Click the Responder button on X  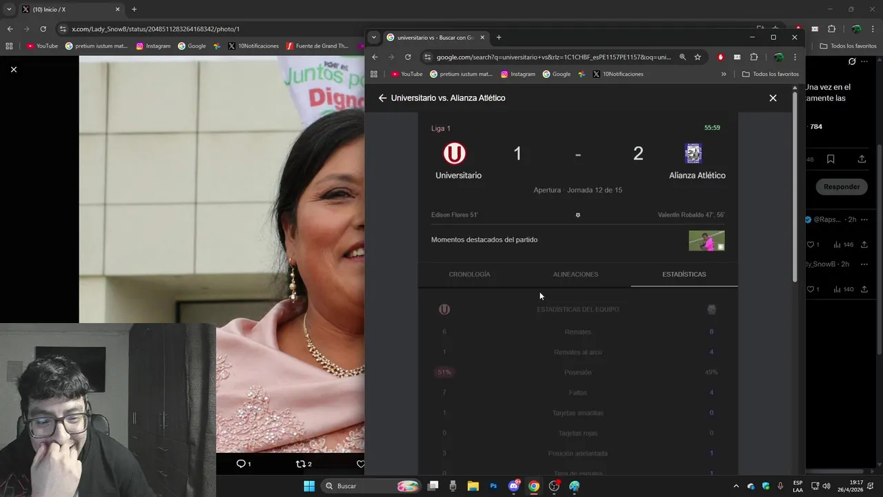click(842, 186)
